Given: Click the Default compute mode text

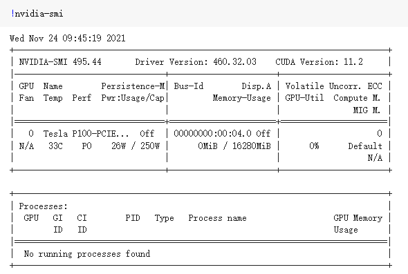Looking at the screenshot, I should point(365,146).
